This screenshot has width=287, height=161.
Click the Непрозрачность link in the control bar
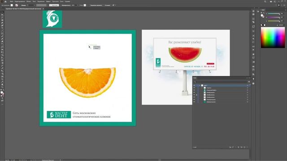click(x=66, y=5)
